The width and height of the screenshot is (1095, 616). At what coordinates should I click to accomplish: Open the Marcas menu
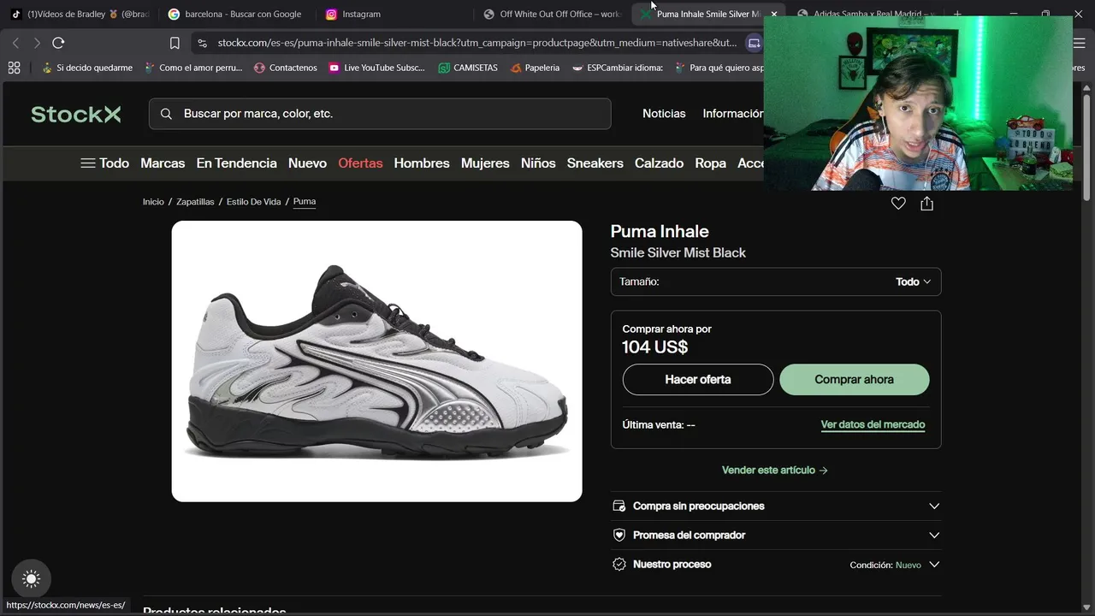click(x=163, y=163)
